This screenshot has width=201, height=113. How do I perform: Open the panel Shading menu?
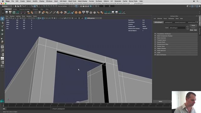pyautogui.click(x=12, y=16)
